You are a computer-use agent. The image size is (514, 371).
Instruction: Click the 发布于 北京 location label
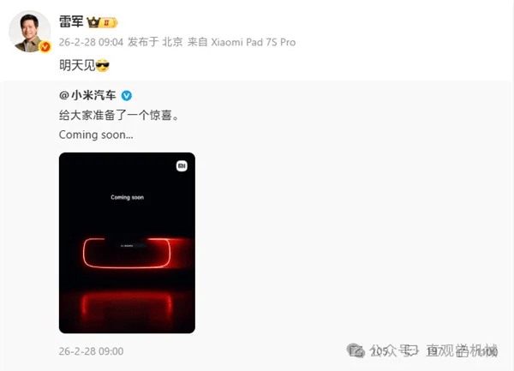click(x=155, y=42)
